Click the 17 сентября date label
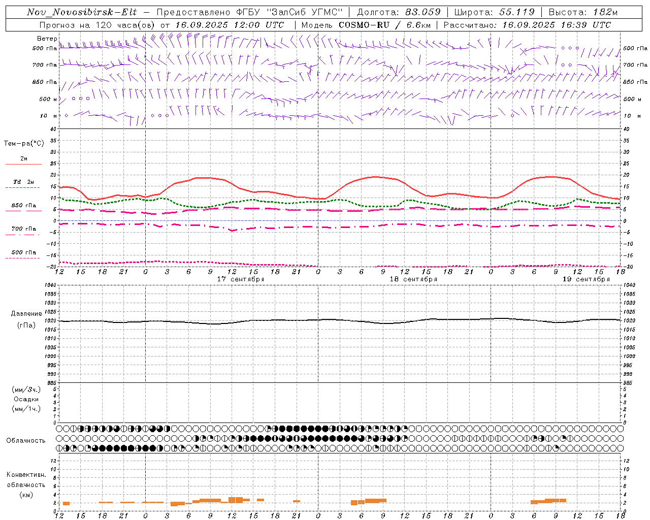 click(x=241, y=279)
